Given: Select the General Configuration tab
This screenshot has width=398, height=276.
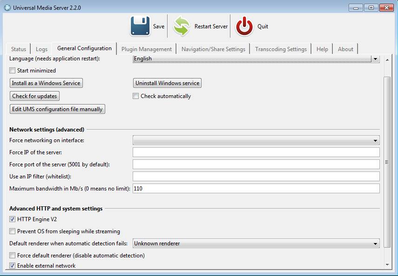Looking at the screenshot, I should (84, 48).
